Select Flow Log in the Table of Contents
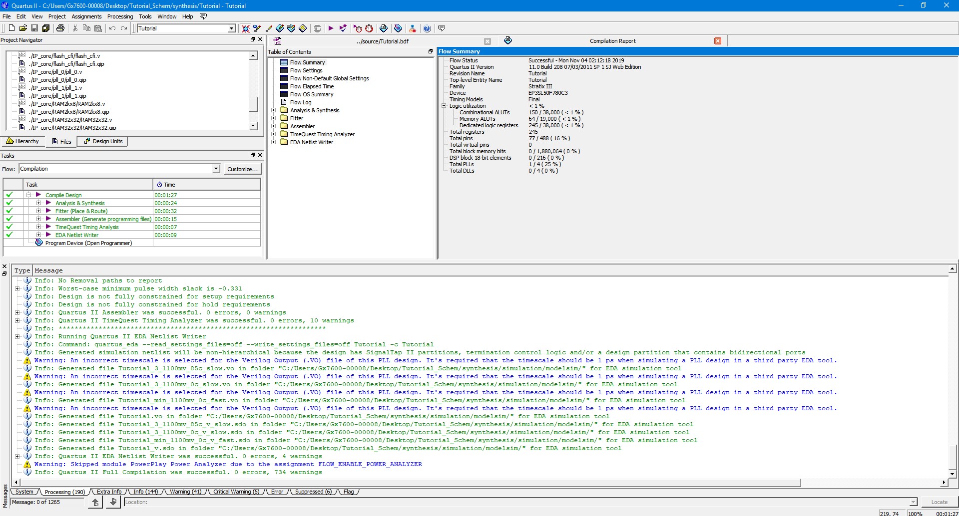Image resolution: width=959 pixels, height=516 pixels. pyautogui.click(x=300, y=102)
